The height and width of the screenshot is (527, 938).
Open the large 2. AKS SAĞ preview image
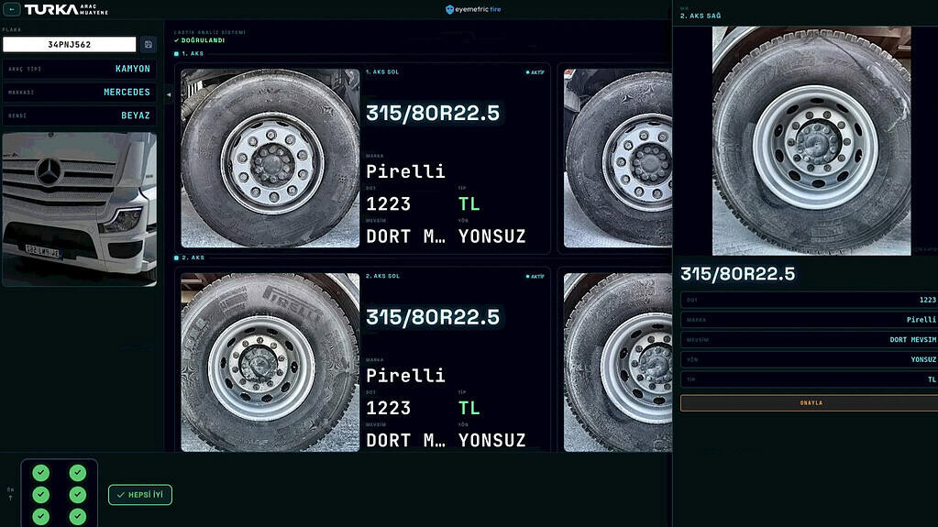point(811,140)
